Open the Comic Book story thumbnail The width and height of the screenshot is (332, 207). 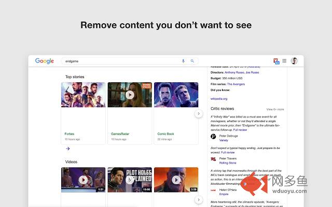tap(176, 95)
